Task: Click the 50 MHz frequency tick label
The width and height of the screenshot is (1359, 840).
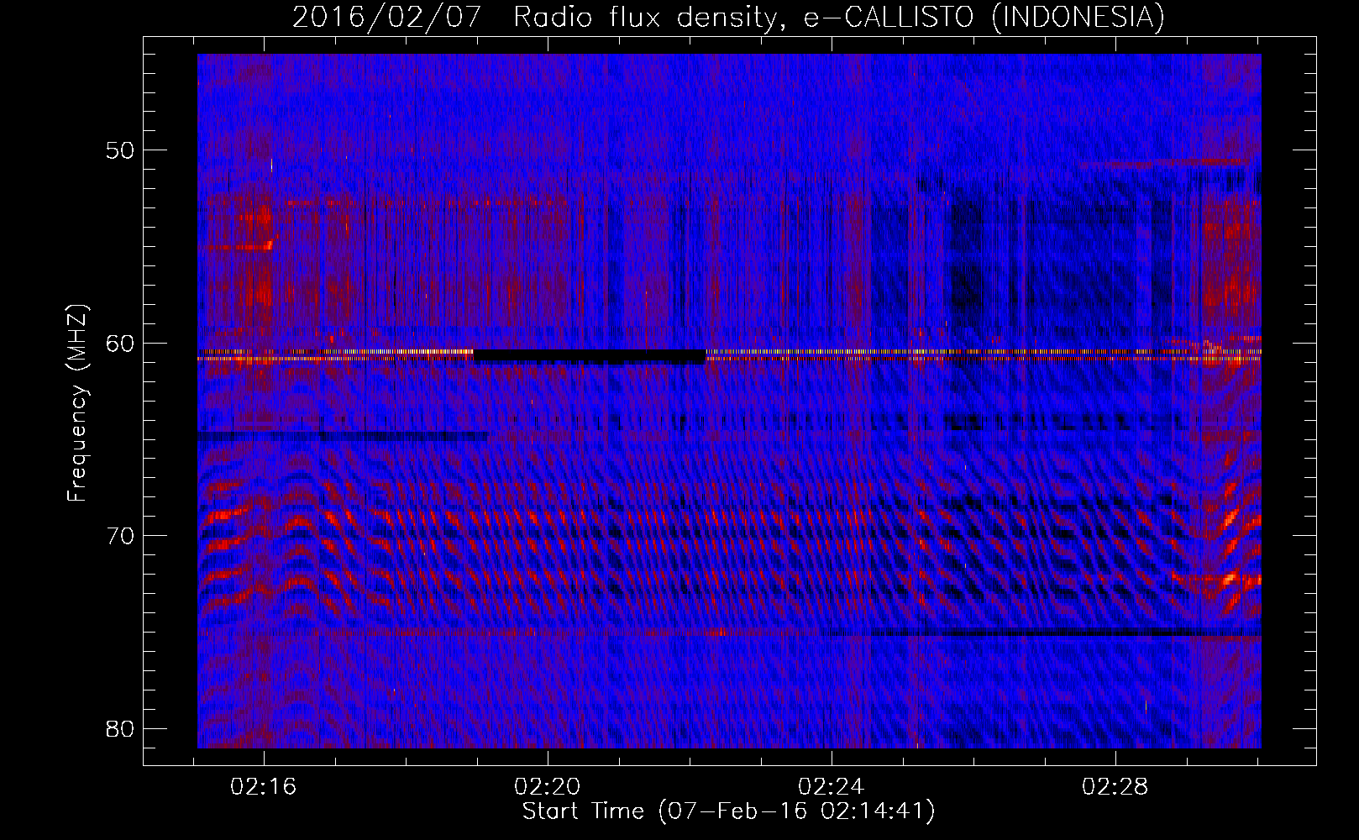Action: [x=120, y=150]
